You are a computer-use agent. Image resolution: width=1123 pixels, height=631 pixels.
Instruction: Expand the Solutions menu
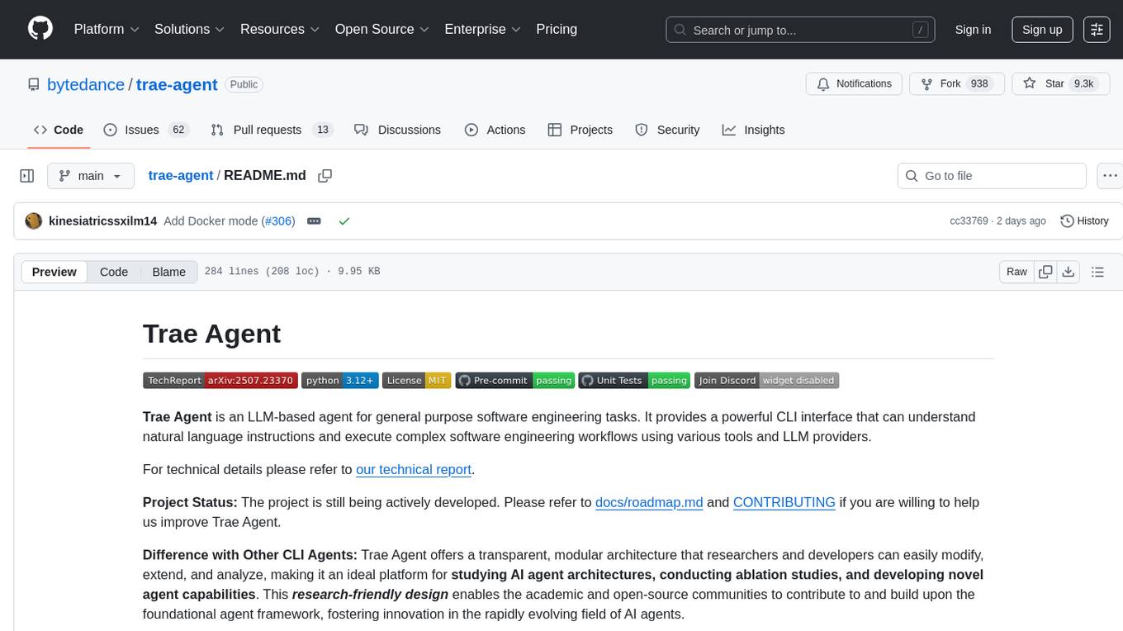click(x=190, y=29)
